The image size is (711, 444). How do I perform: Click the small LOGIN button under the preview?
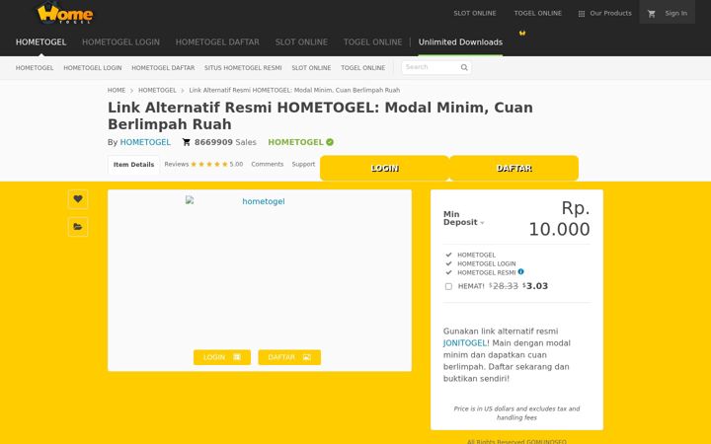pos(222,357)
